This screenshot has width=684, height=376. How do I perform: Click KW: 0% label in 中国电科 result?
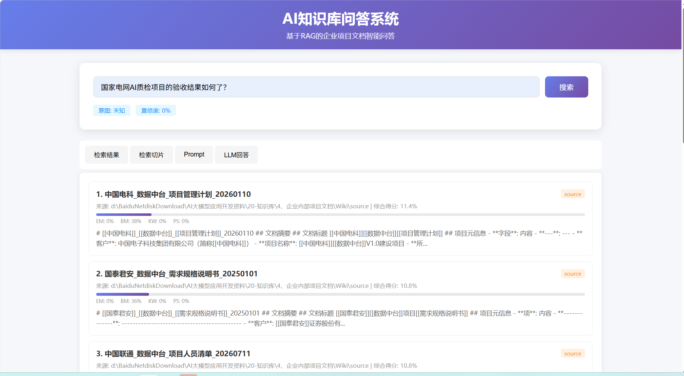coord(157,221)
